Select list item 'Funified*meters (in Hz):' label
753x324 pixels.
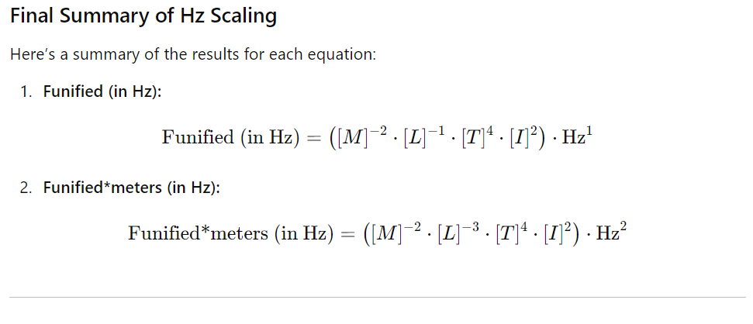[x=132, y=188]
